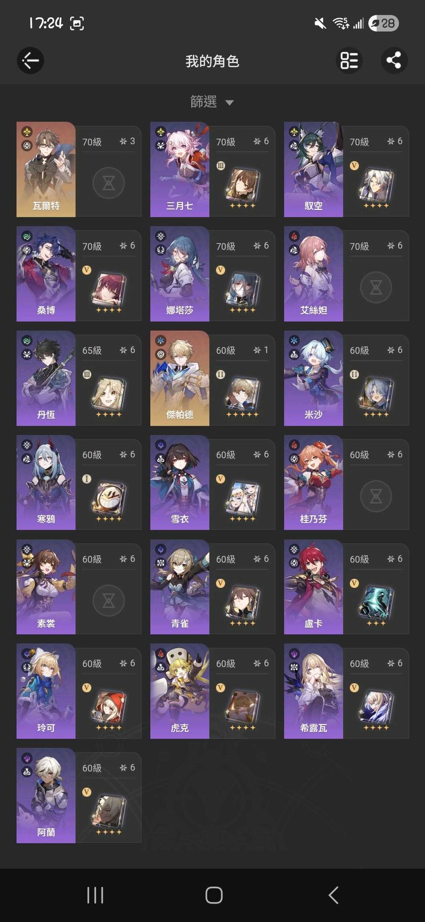Tap empty light cone slot for 艾絲妲

pos(376,288)
